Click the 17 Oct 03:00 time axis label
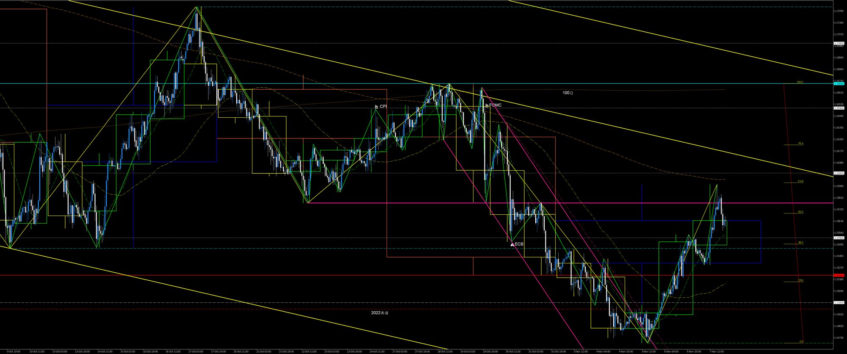This screenshot has height=354, width=847. [196, 351]
